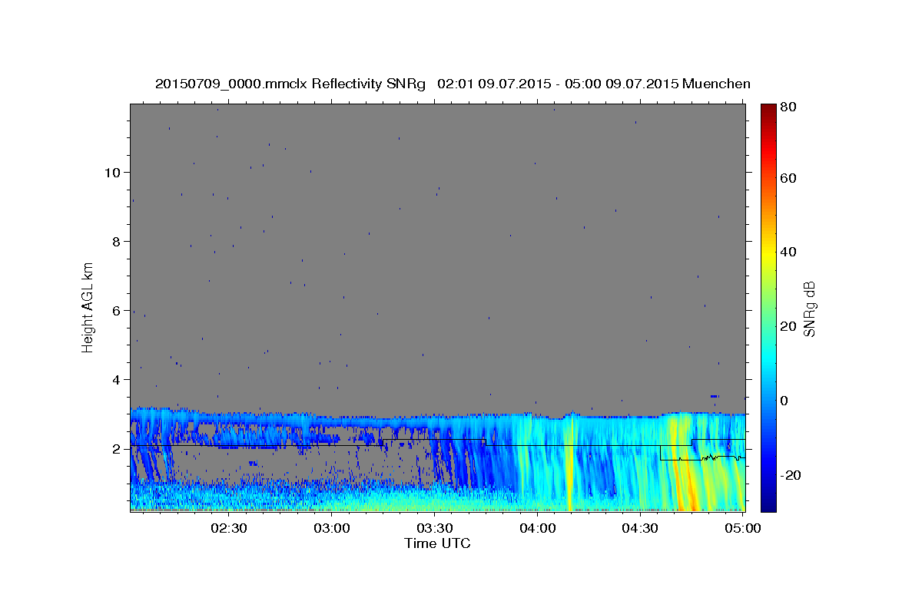922x614 pixels.
Task: Click the height tick label 6
Action: click(x=117, y=310)
